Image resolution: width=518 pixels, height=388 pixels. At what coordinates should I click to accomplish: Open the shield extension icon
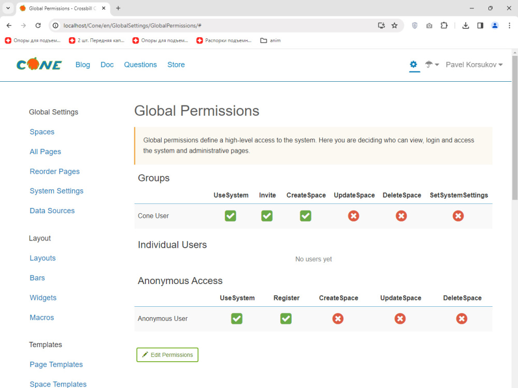[414, 25]
